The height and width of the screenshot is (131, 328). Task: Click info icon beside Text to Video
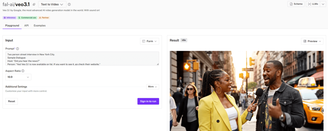click(x=70, y=4)
